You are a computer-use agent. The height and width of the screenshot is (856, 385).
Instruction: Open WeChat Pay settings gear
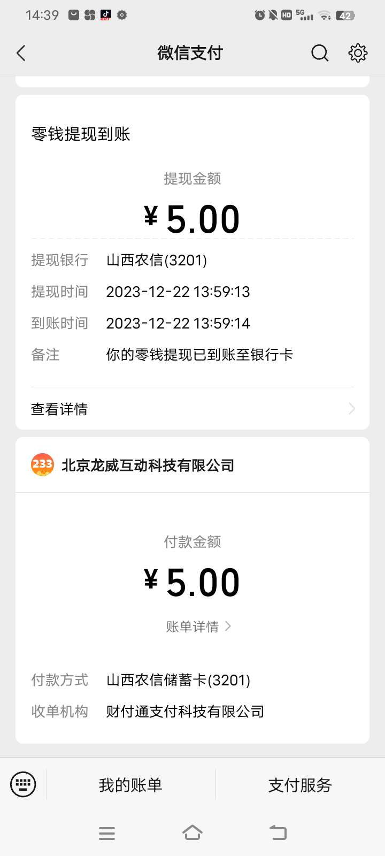[358, 53]
